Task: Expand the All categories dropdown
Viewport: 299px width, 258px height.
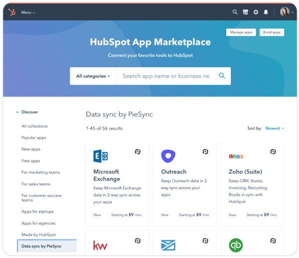Action: click(93, 76)
